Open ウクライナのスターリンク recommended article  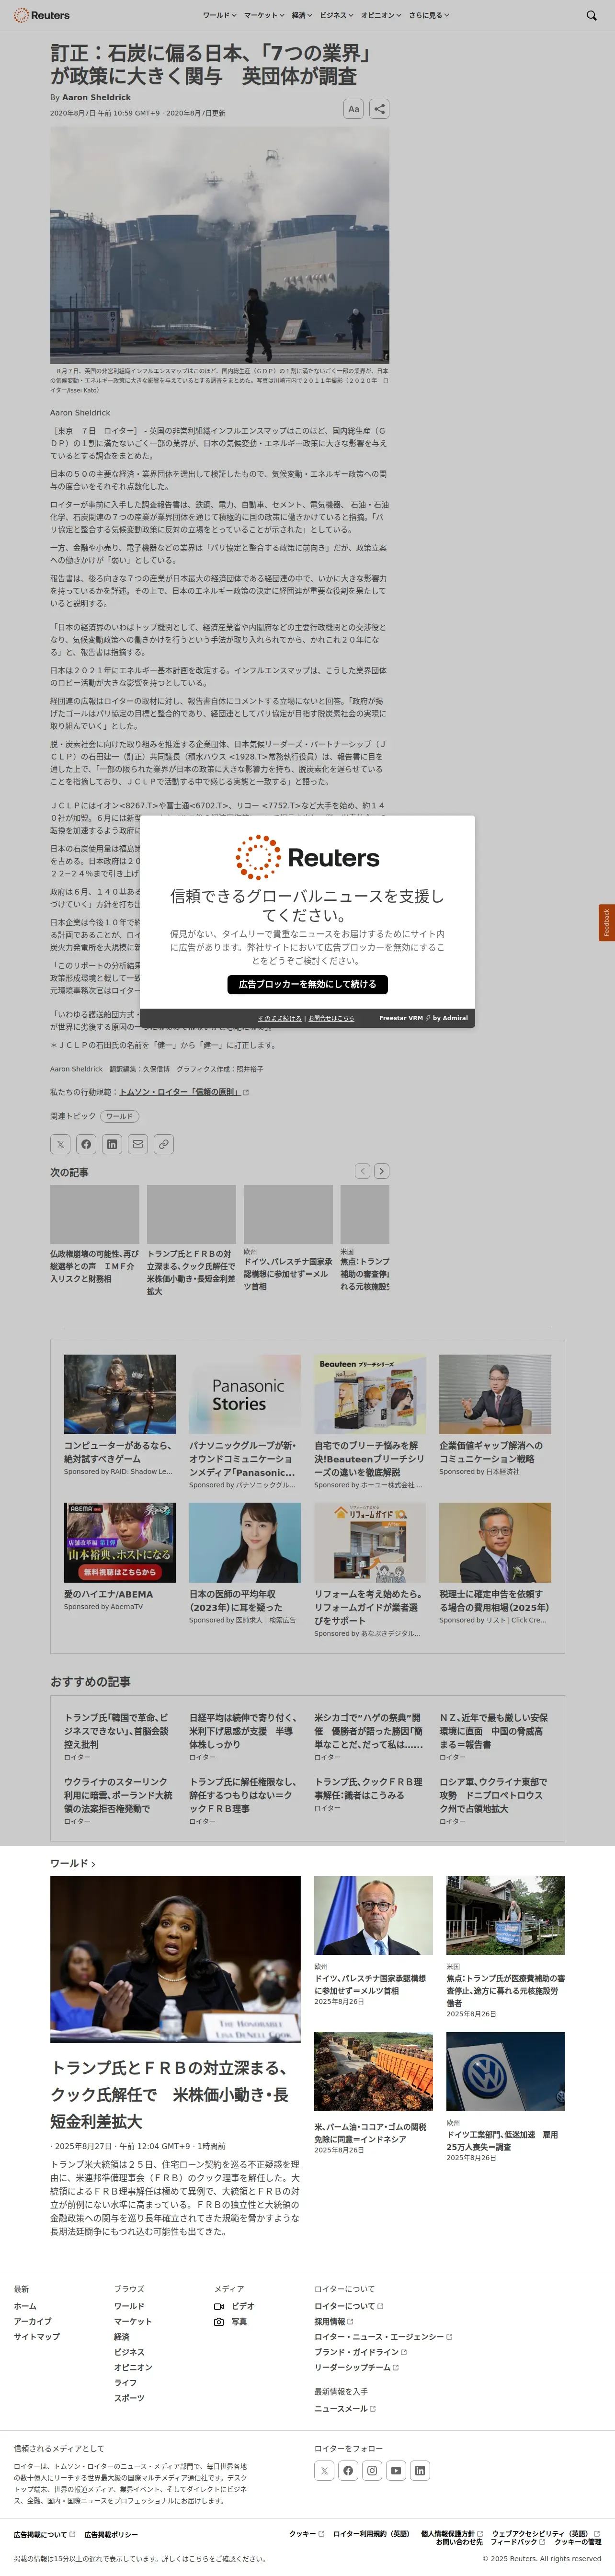[118, 1795]
